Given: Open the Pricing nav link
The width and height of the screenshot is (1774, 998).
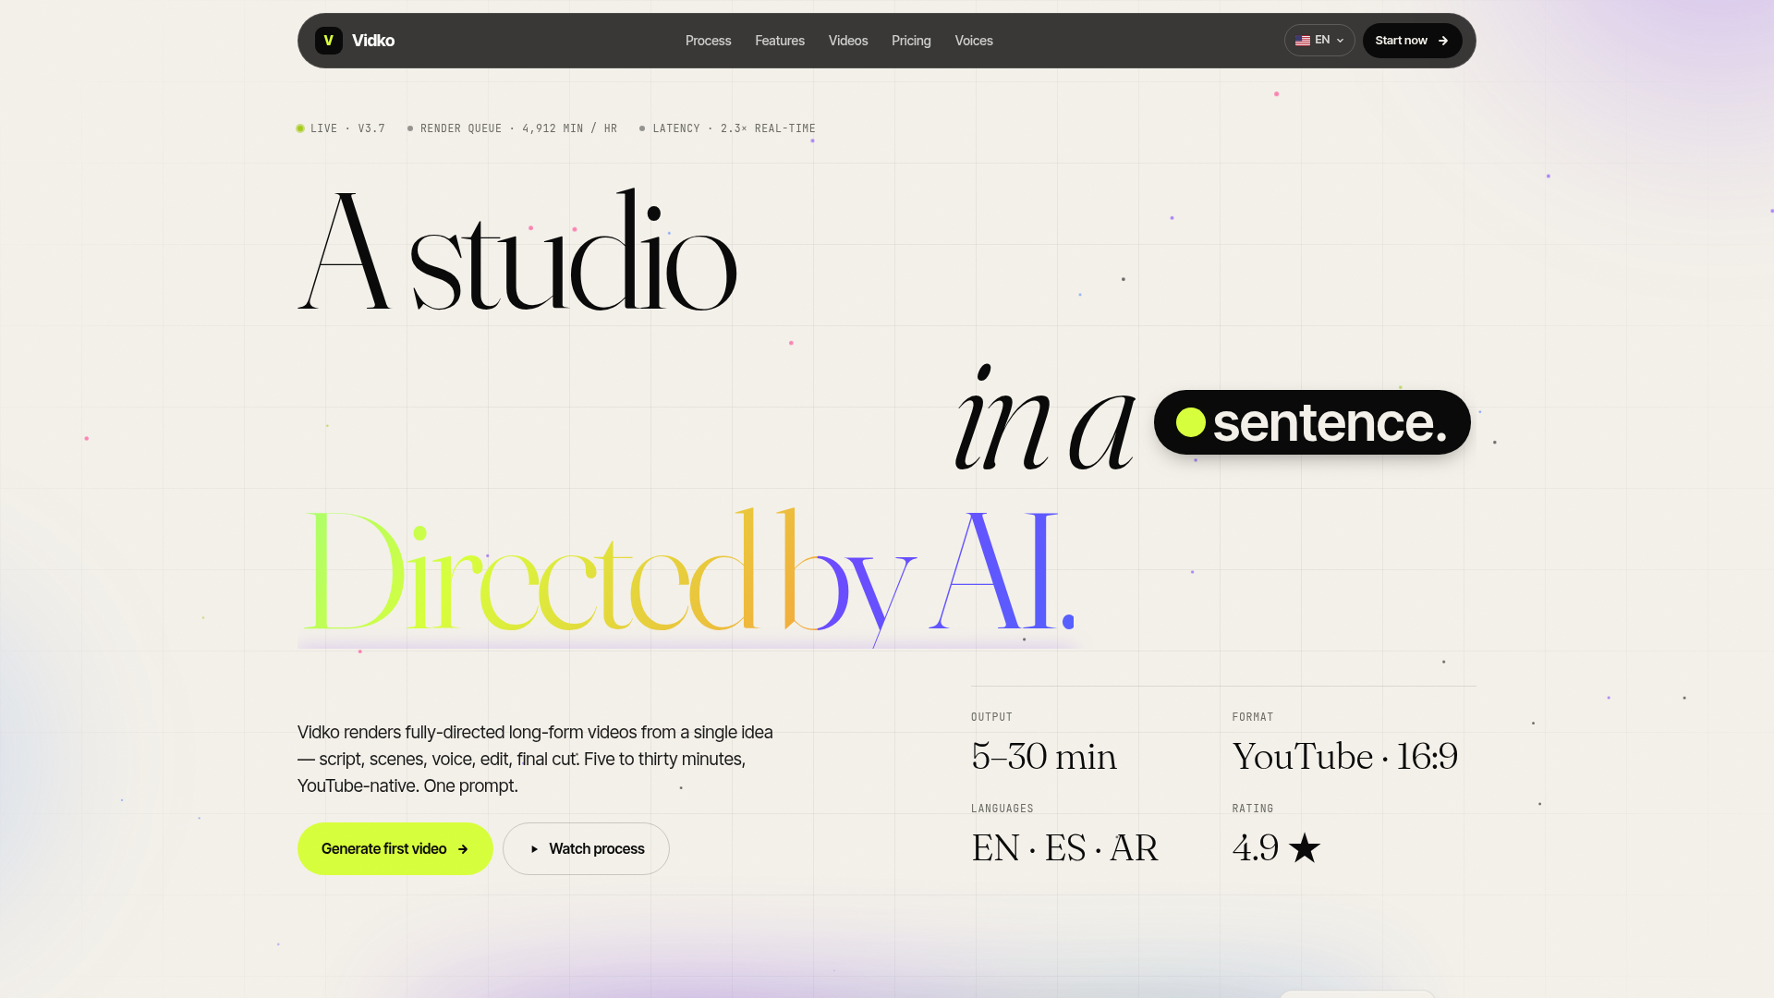Looking at the screenshot, I should coord(911,41).
